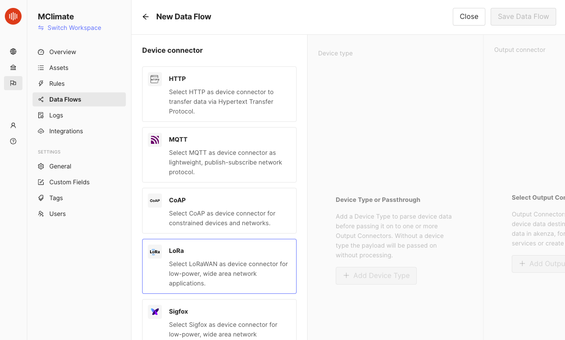Select Data Flows menu item

click(79, 99)
